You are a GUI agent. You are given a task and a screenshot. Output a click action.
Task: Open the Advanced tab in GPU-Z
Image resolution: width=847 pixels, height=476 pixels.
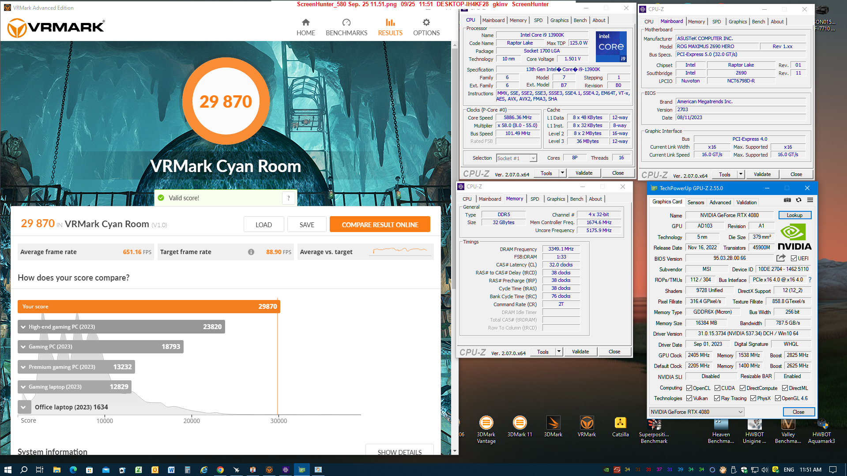coord(720,202)
